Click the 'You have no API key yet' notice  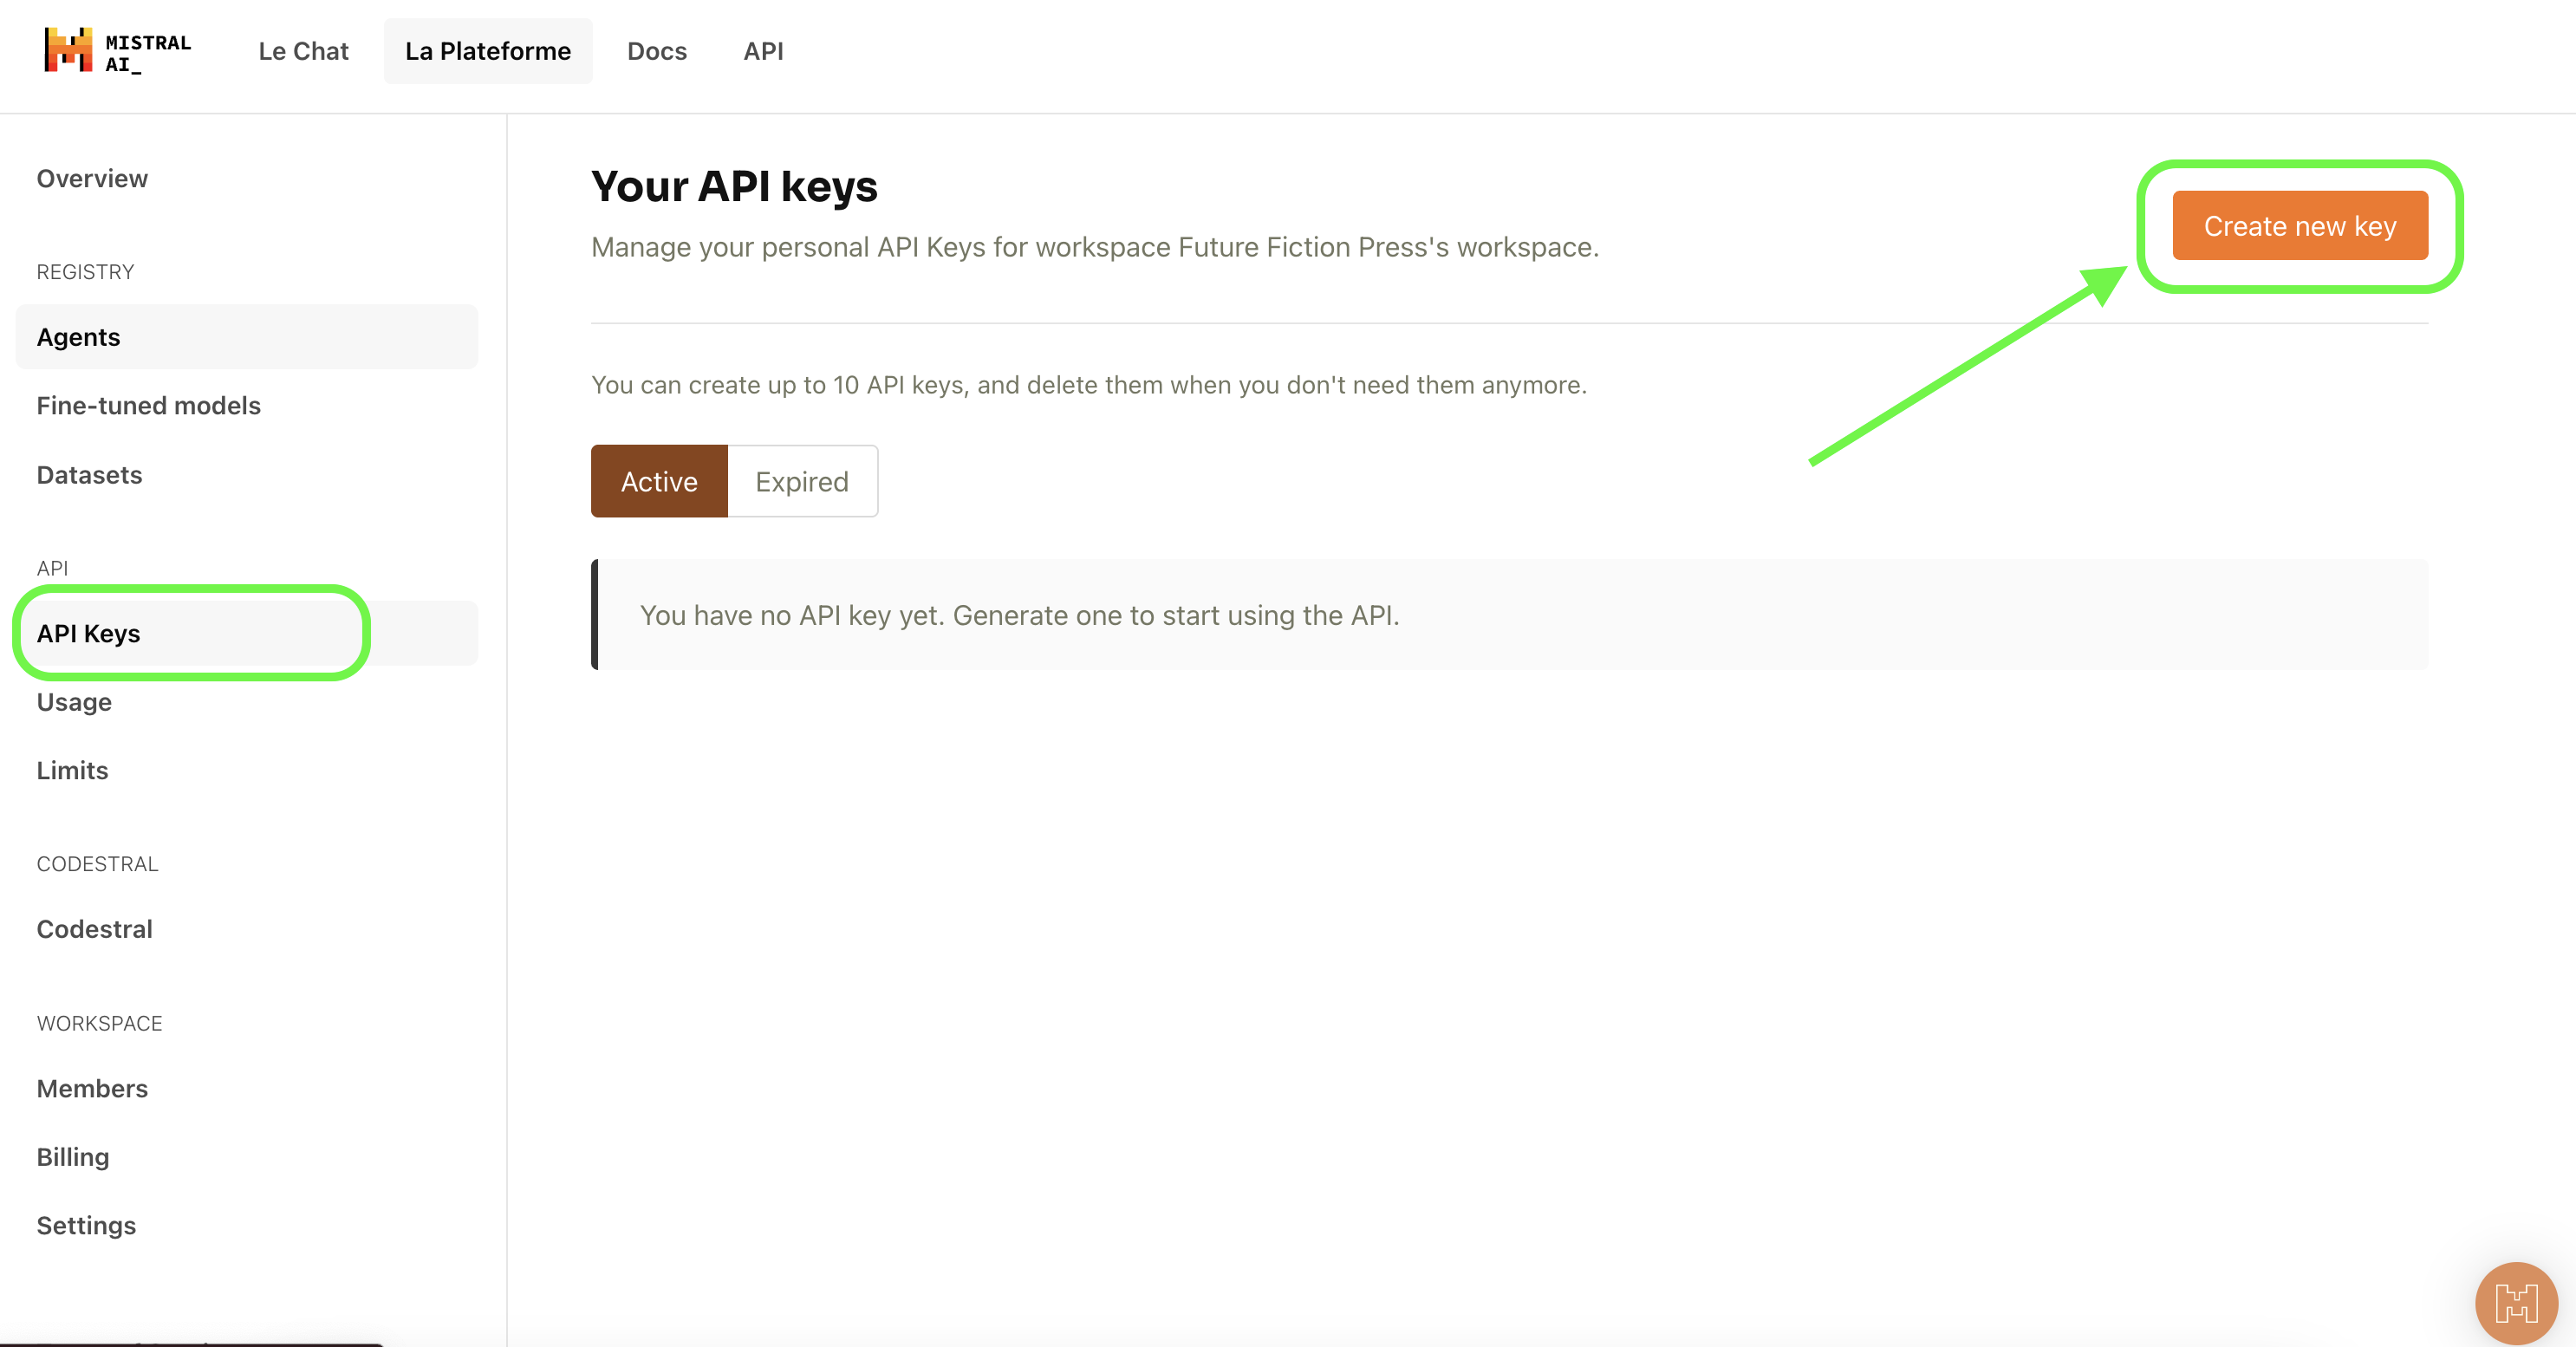1509,615
